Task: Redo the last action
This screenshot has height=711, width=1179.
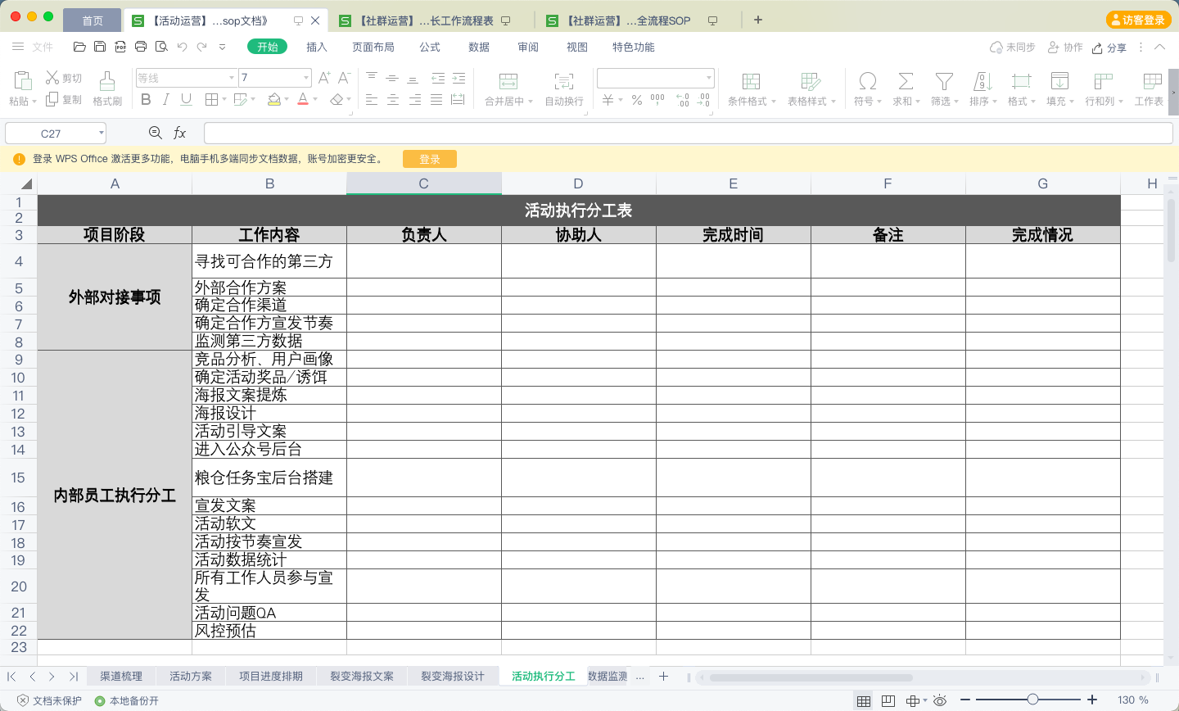Action: 202,47
